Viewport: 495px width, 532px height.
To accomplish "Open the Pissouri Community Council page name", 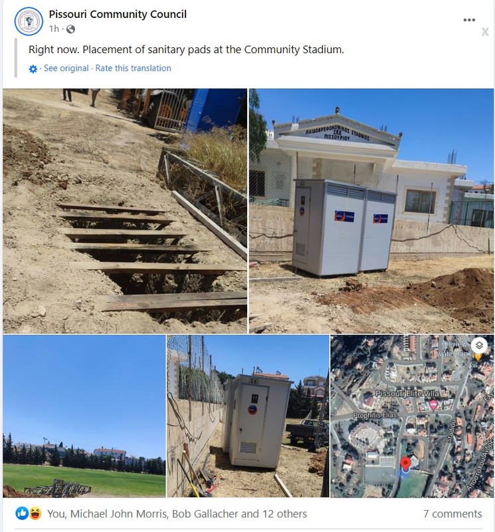I will tap(118, 14).
